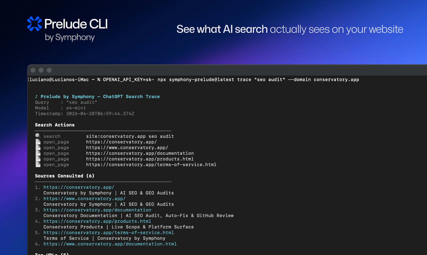Click the Timestamp value 2026-04-28T06:59:44.374Z
Viewport: 427px width, 255px height.
pos(100,114)
